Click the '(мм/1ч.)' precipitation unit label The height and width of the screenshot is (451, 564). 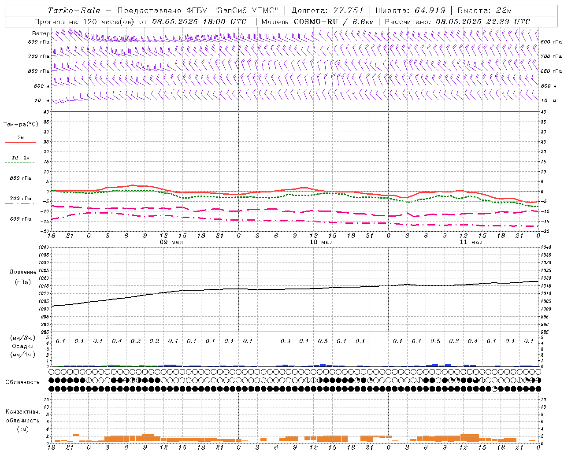[23, 355]
